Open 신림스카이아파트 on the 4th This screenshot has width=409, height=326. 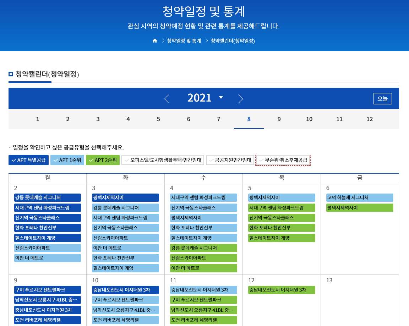click(203, 258)
